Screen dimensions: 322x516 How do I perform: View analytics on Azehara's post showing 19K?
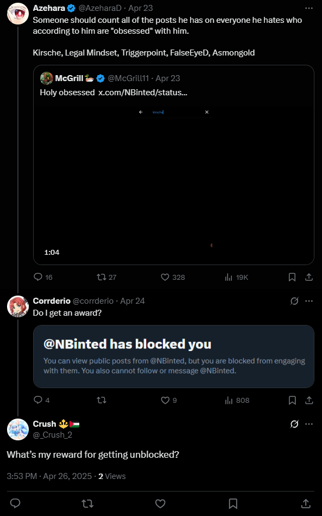(x=236, y=277)
